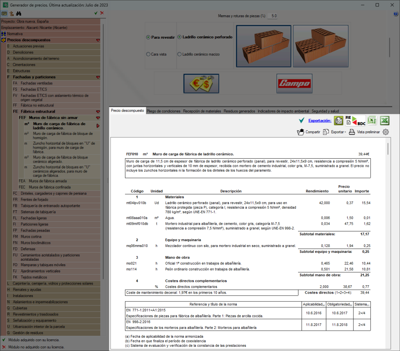Click the dark green Excel X icon

pyautogui.click(x=385, y=120)
